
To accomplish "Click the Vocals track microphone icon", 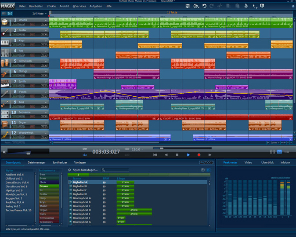I will (4, 94).
